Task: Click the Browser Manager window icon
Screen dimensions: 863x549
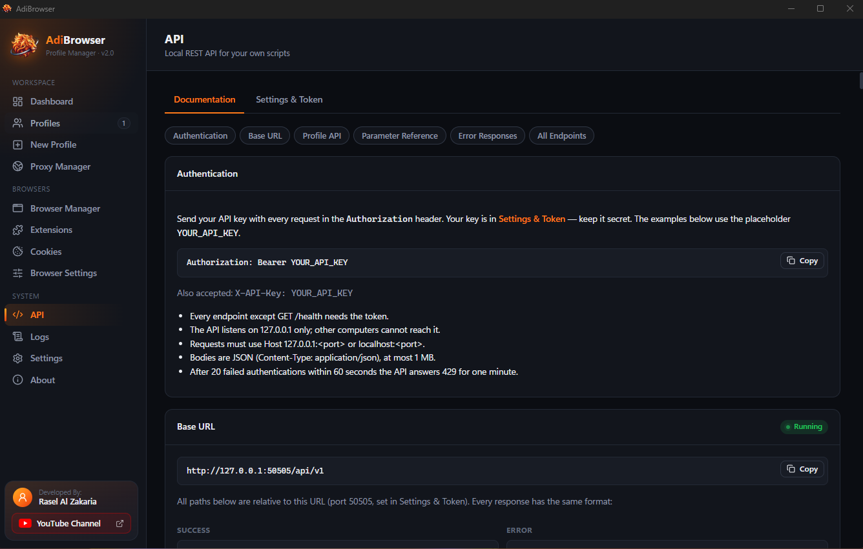Action: pyautogui.click(x=17, y=208)
